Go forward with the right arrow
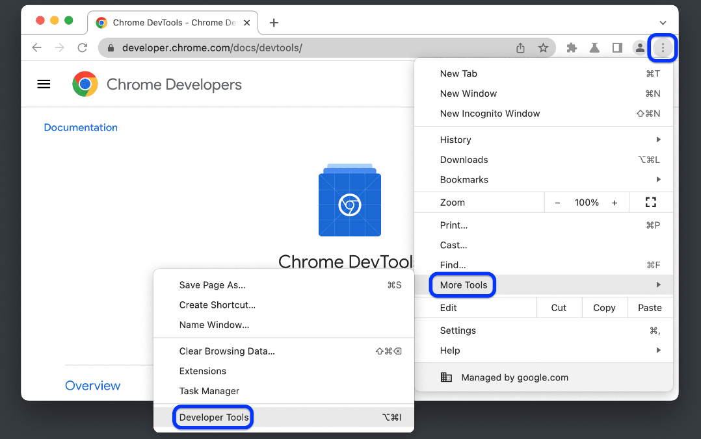701x439 pixels. [x=59, y=47]
